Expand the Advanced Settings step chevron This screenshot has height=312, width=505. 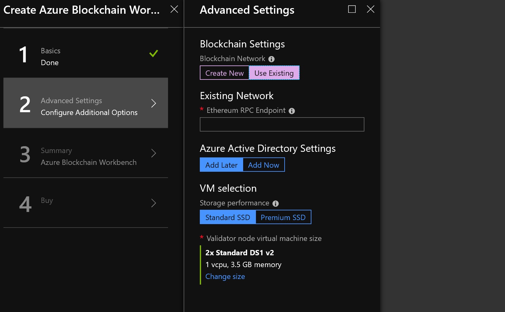(x=153, y=103)
